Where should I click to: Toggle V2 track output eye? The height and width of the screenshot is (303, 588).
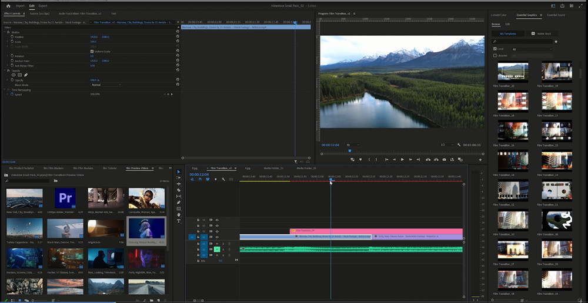pyautogui.click(x=217, y=231)
